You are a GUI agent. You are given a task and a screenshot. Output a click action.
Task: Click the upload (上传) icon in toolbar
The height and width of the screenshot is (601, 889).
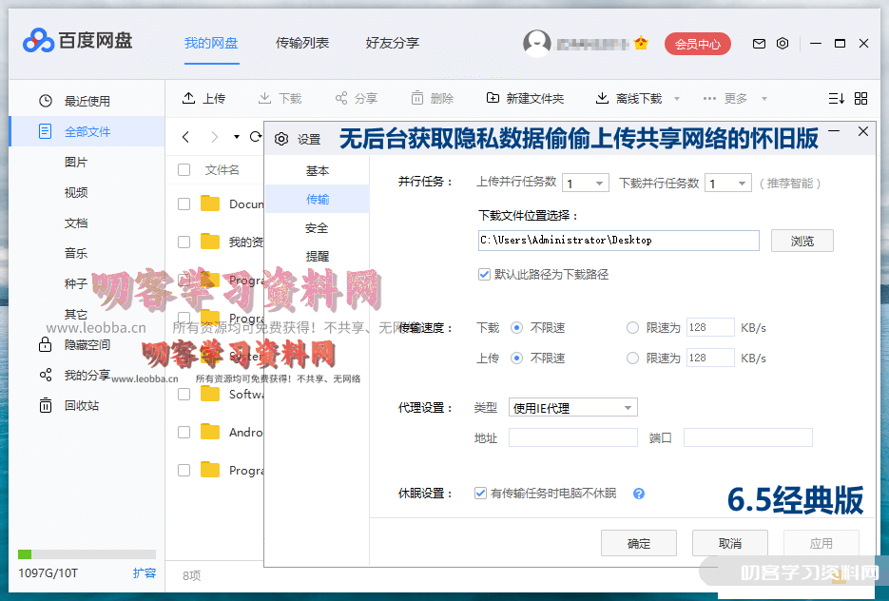point(187,98)
